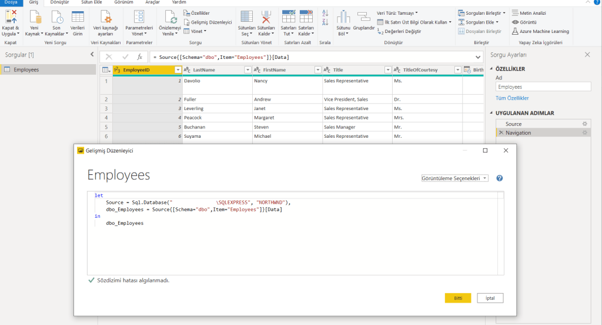602x325 pixels.
Task: Click the help icon in Gelişmiş Düzenleyici
Action: (x=500, y=178)
